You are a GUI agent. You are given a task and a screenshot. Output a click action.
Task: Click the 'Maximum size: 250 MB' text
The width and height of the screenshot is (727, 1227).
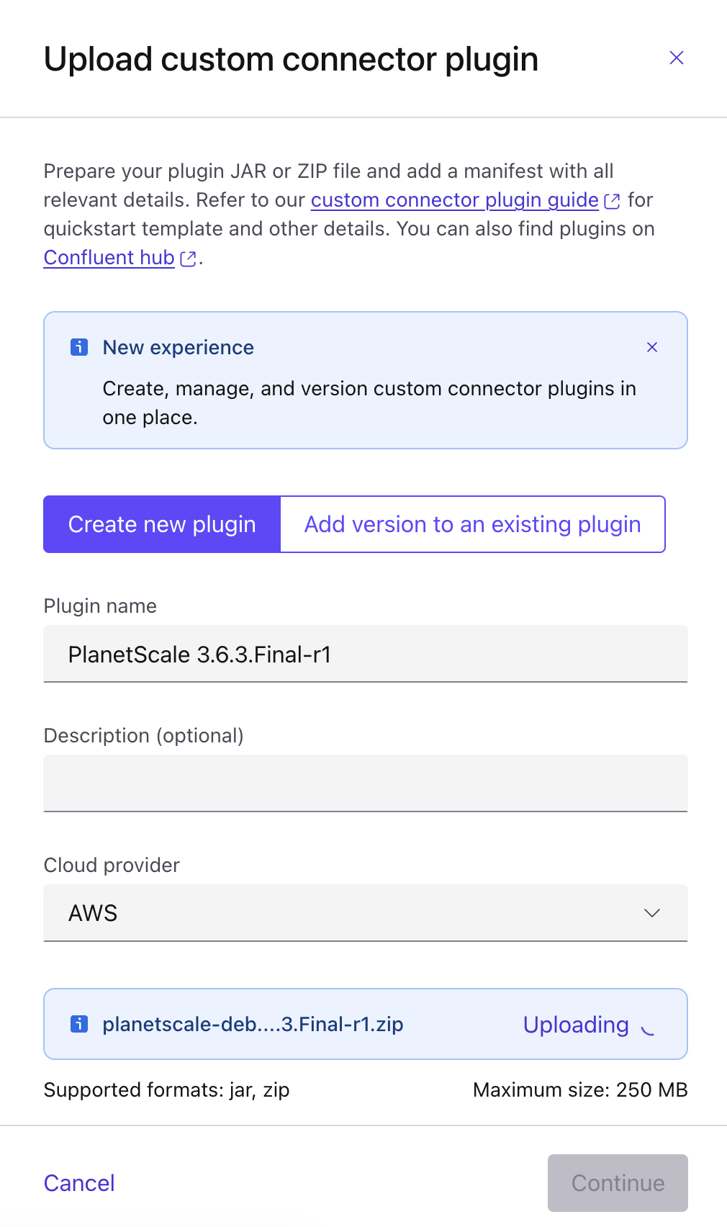(x=580, y=1090)
